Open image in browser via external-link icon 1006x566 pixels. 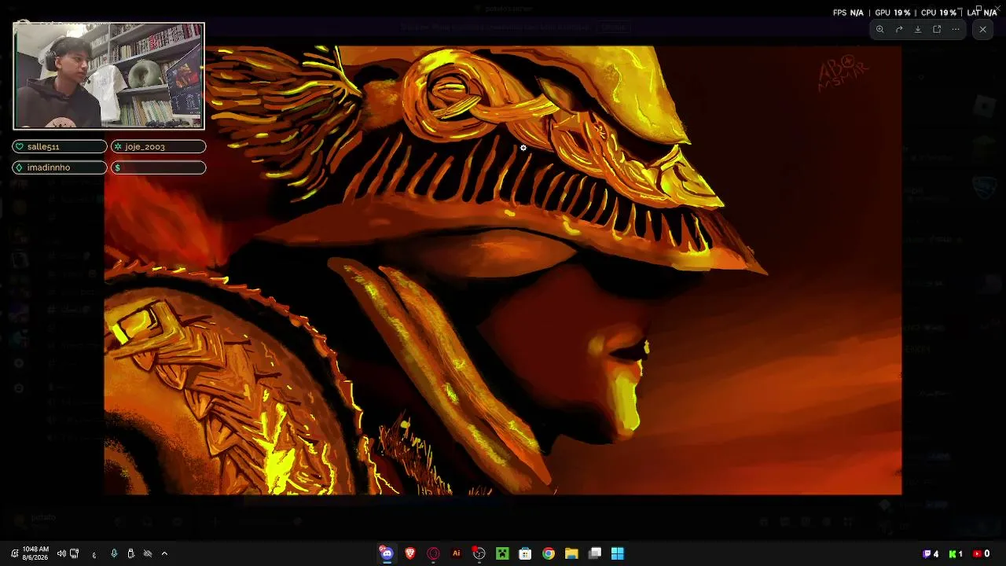point(937,30)
